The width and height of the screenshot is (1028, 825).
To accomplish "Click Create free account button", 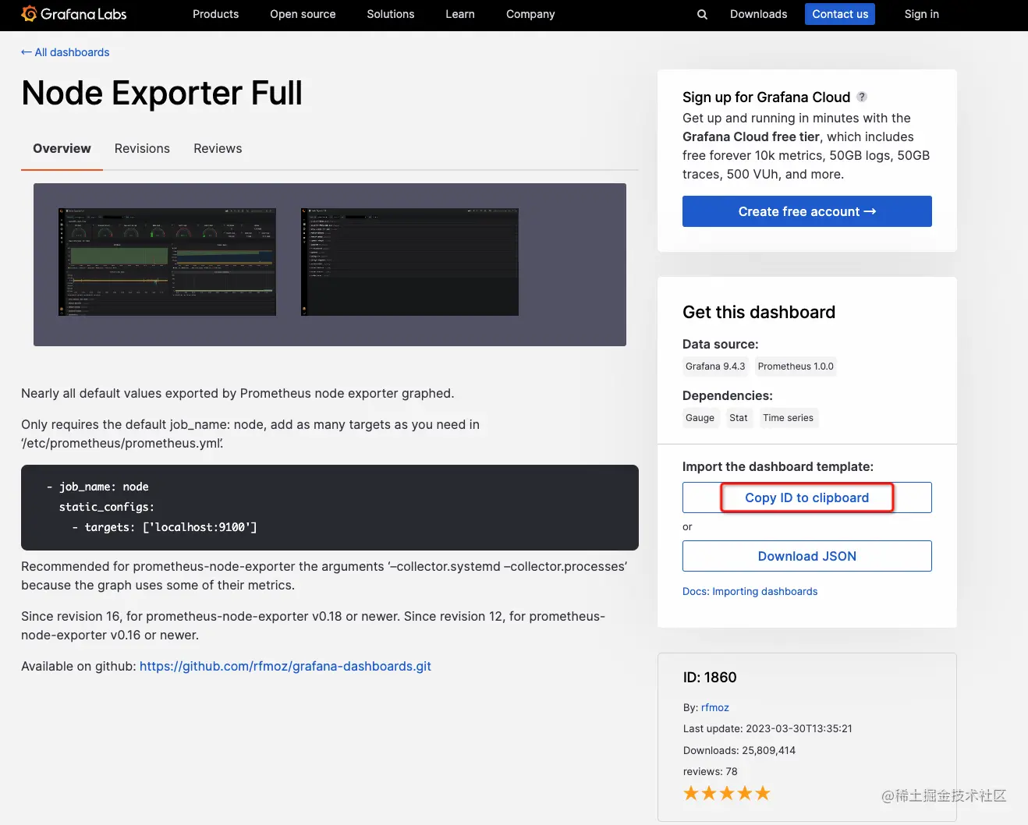I will tap(807, 211).
